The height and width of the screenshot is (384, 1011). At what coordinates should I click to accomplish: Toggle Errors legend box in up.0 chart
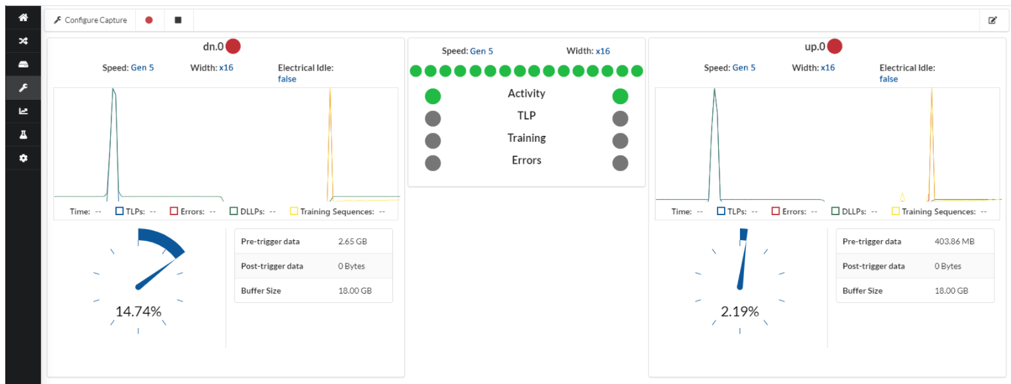[x=776, y=212]
